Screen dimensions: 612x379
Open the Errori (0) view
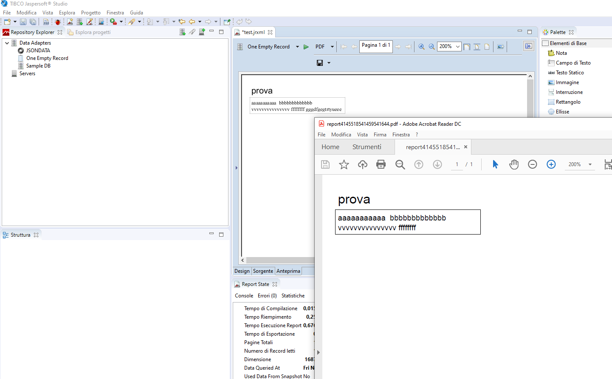[267, 295]
